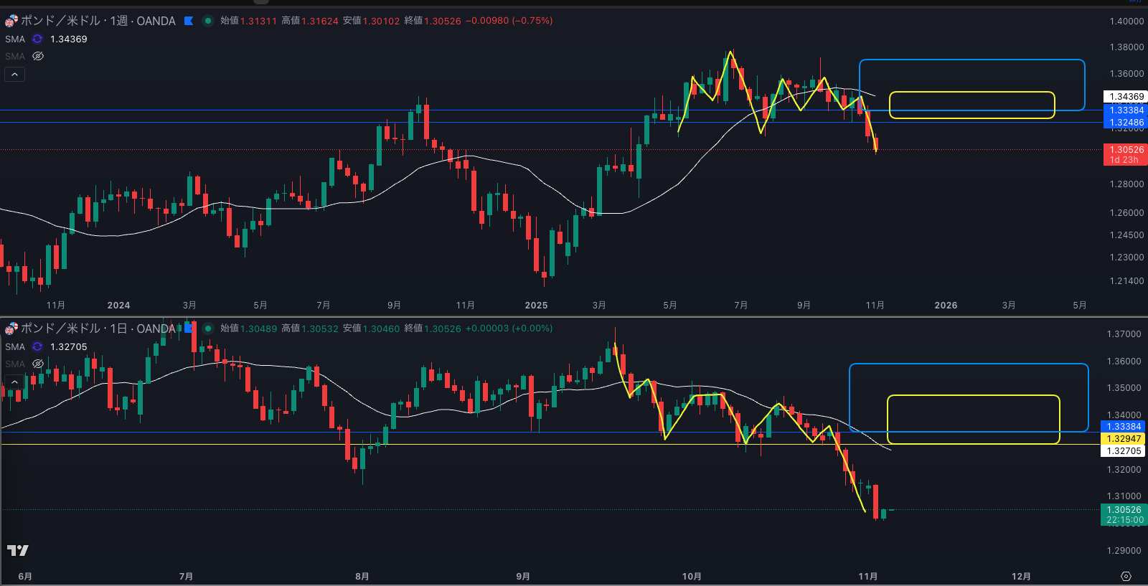The image size is (1148, 586).
Task: Click the weekly chart symbol title ポンド/米ドル 1週
Action: (x=98, y=21)
